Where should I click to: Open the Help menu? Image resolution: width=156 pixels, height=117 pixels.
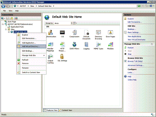(17, 11)
